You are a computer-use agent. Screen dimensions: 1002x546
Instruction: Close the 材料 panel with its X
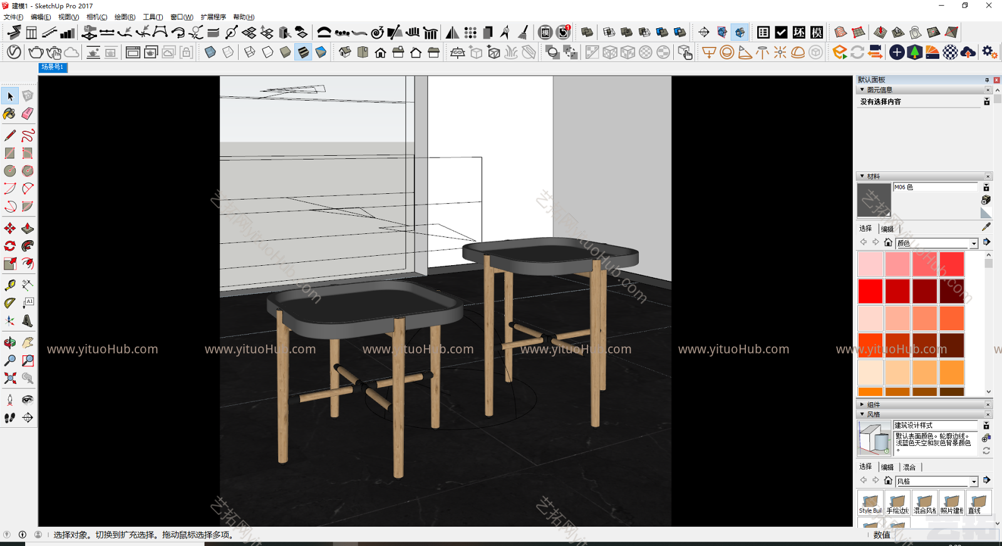coord(988,176)
